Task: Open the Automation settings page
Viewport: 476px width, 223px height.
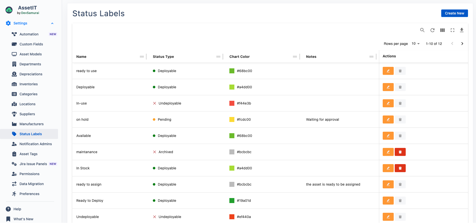Action: pyautogui.click(x=29, y=34)
